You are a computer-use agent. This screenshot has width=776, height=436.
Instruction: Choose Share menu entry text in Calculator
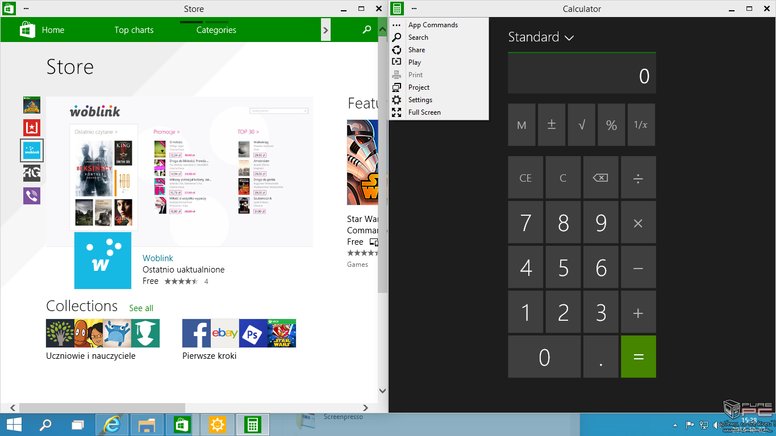tap(416, 50)
